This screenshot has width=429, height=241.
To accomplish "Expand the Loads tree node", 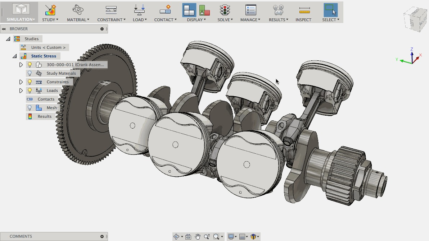I will pos(21,91).
